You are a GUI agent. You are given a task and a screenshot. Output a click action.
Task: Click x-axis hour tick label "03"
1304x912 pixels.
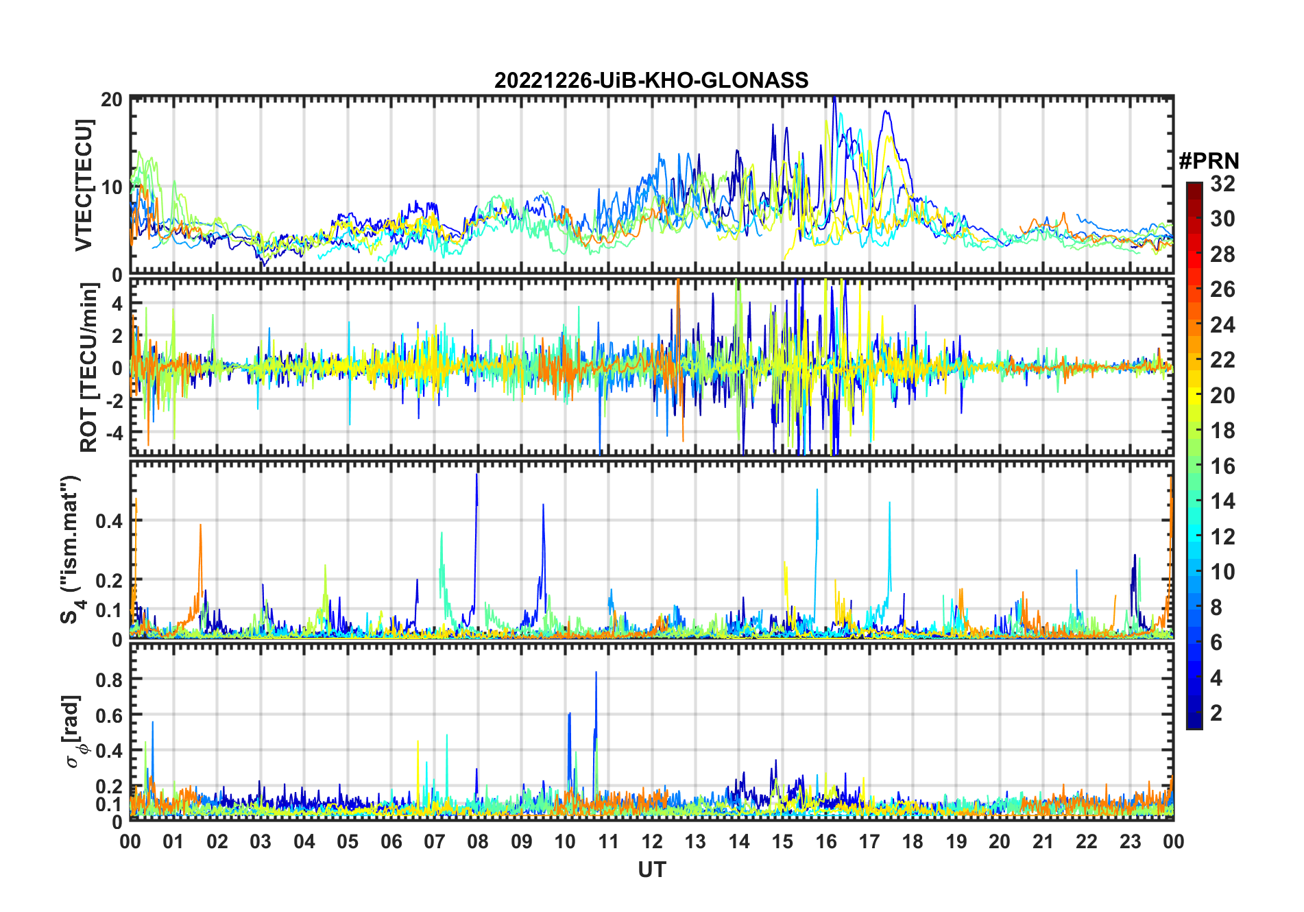261,842
